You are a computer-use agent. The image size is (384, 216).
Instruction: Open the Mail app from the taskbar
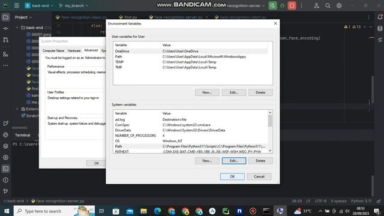click(x=130, y=211)
